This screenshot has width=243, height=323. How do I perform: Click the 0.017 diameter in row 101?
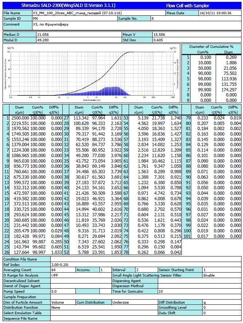[x=203, y=236]
